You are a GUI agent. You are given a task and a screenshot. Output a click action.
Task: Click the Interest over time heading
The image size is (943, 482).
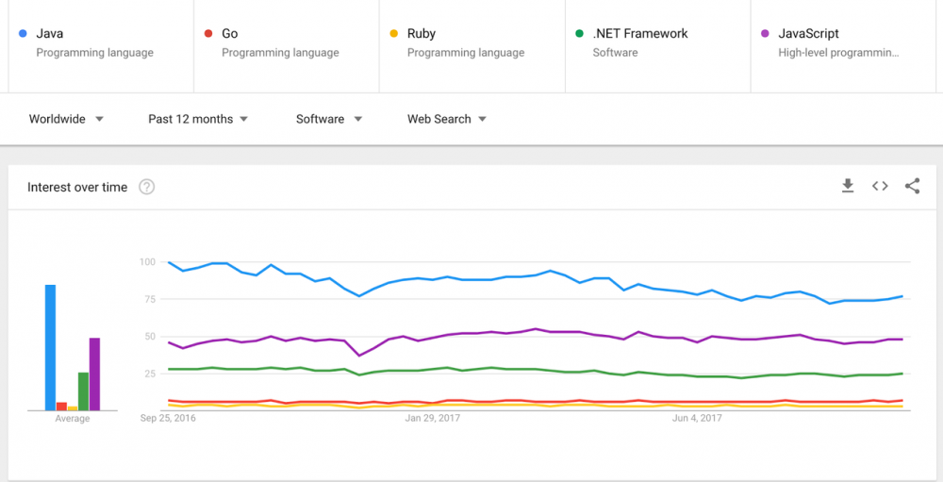point(77,187)
